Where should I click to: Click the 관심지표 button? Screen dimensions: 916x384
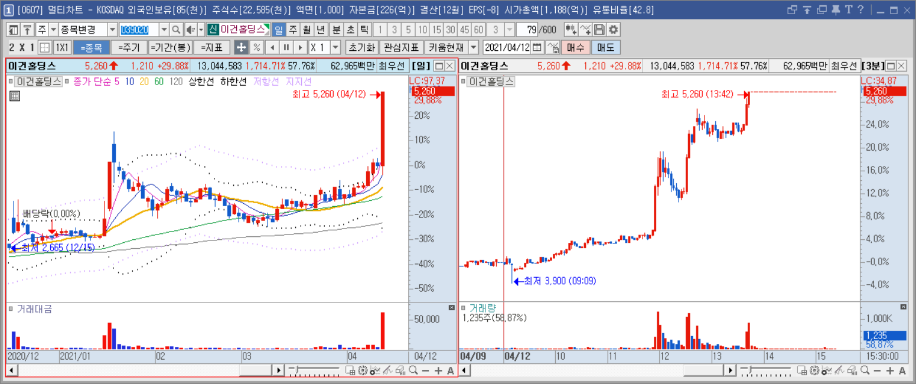(x=401, y=47)
